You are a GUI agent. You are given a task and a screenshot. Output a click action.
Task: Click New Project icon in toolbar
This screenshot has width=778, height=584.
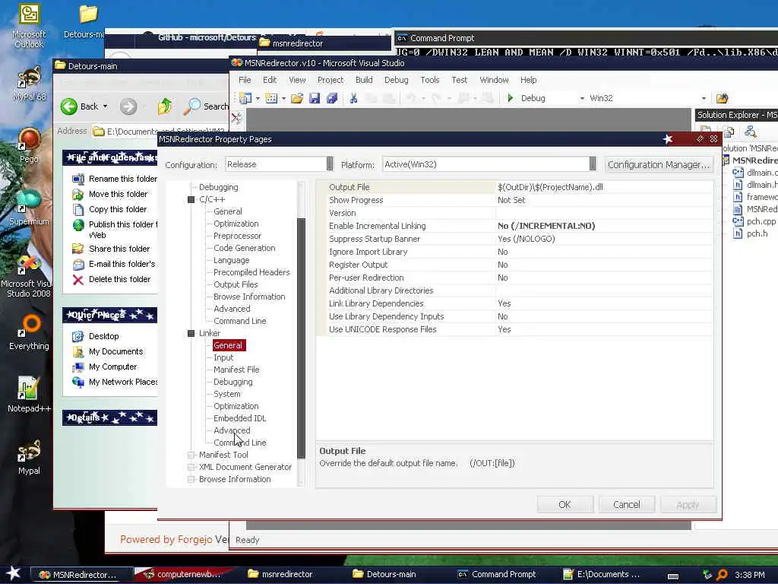(245, 98)
